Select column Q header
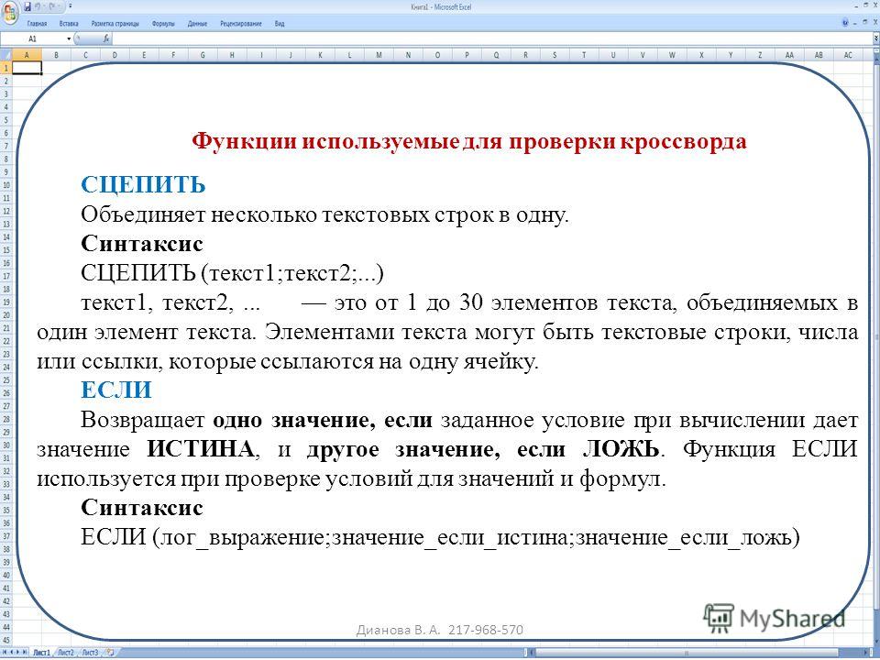Viewport: 880px width, 660px height. (496, 55)
